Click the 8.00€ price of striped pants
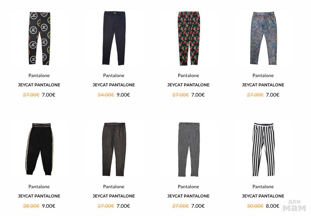This screenshot has width=311, height=216. (x=272, y=206)
